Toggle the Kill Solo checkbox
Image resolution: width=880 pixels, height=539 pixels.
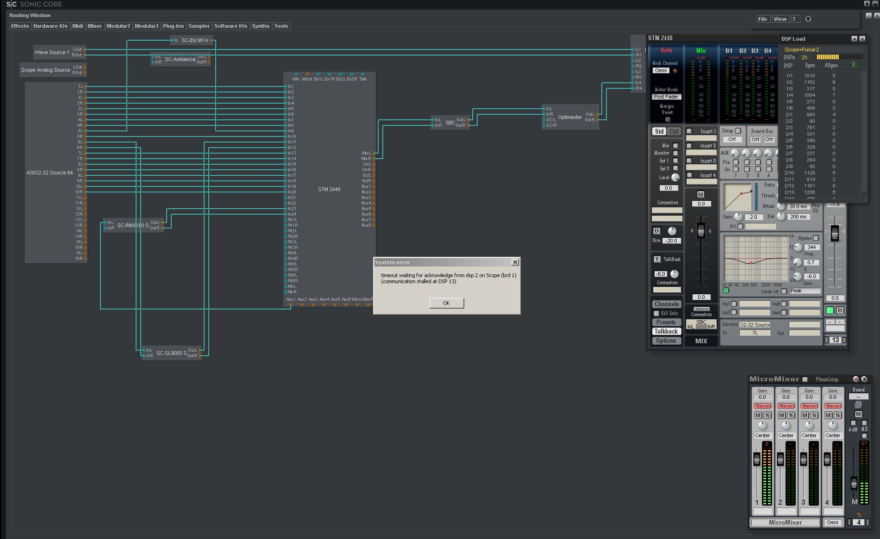(x=656, y=313)
